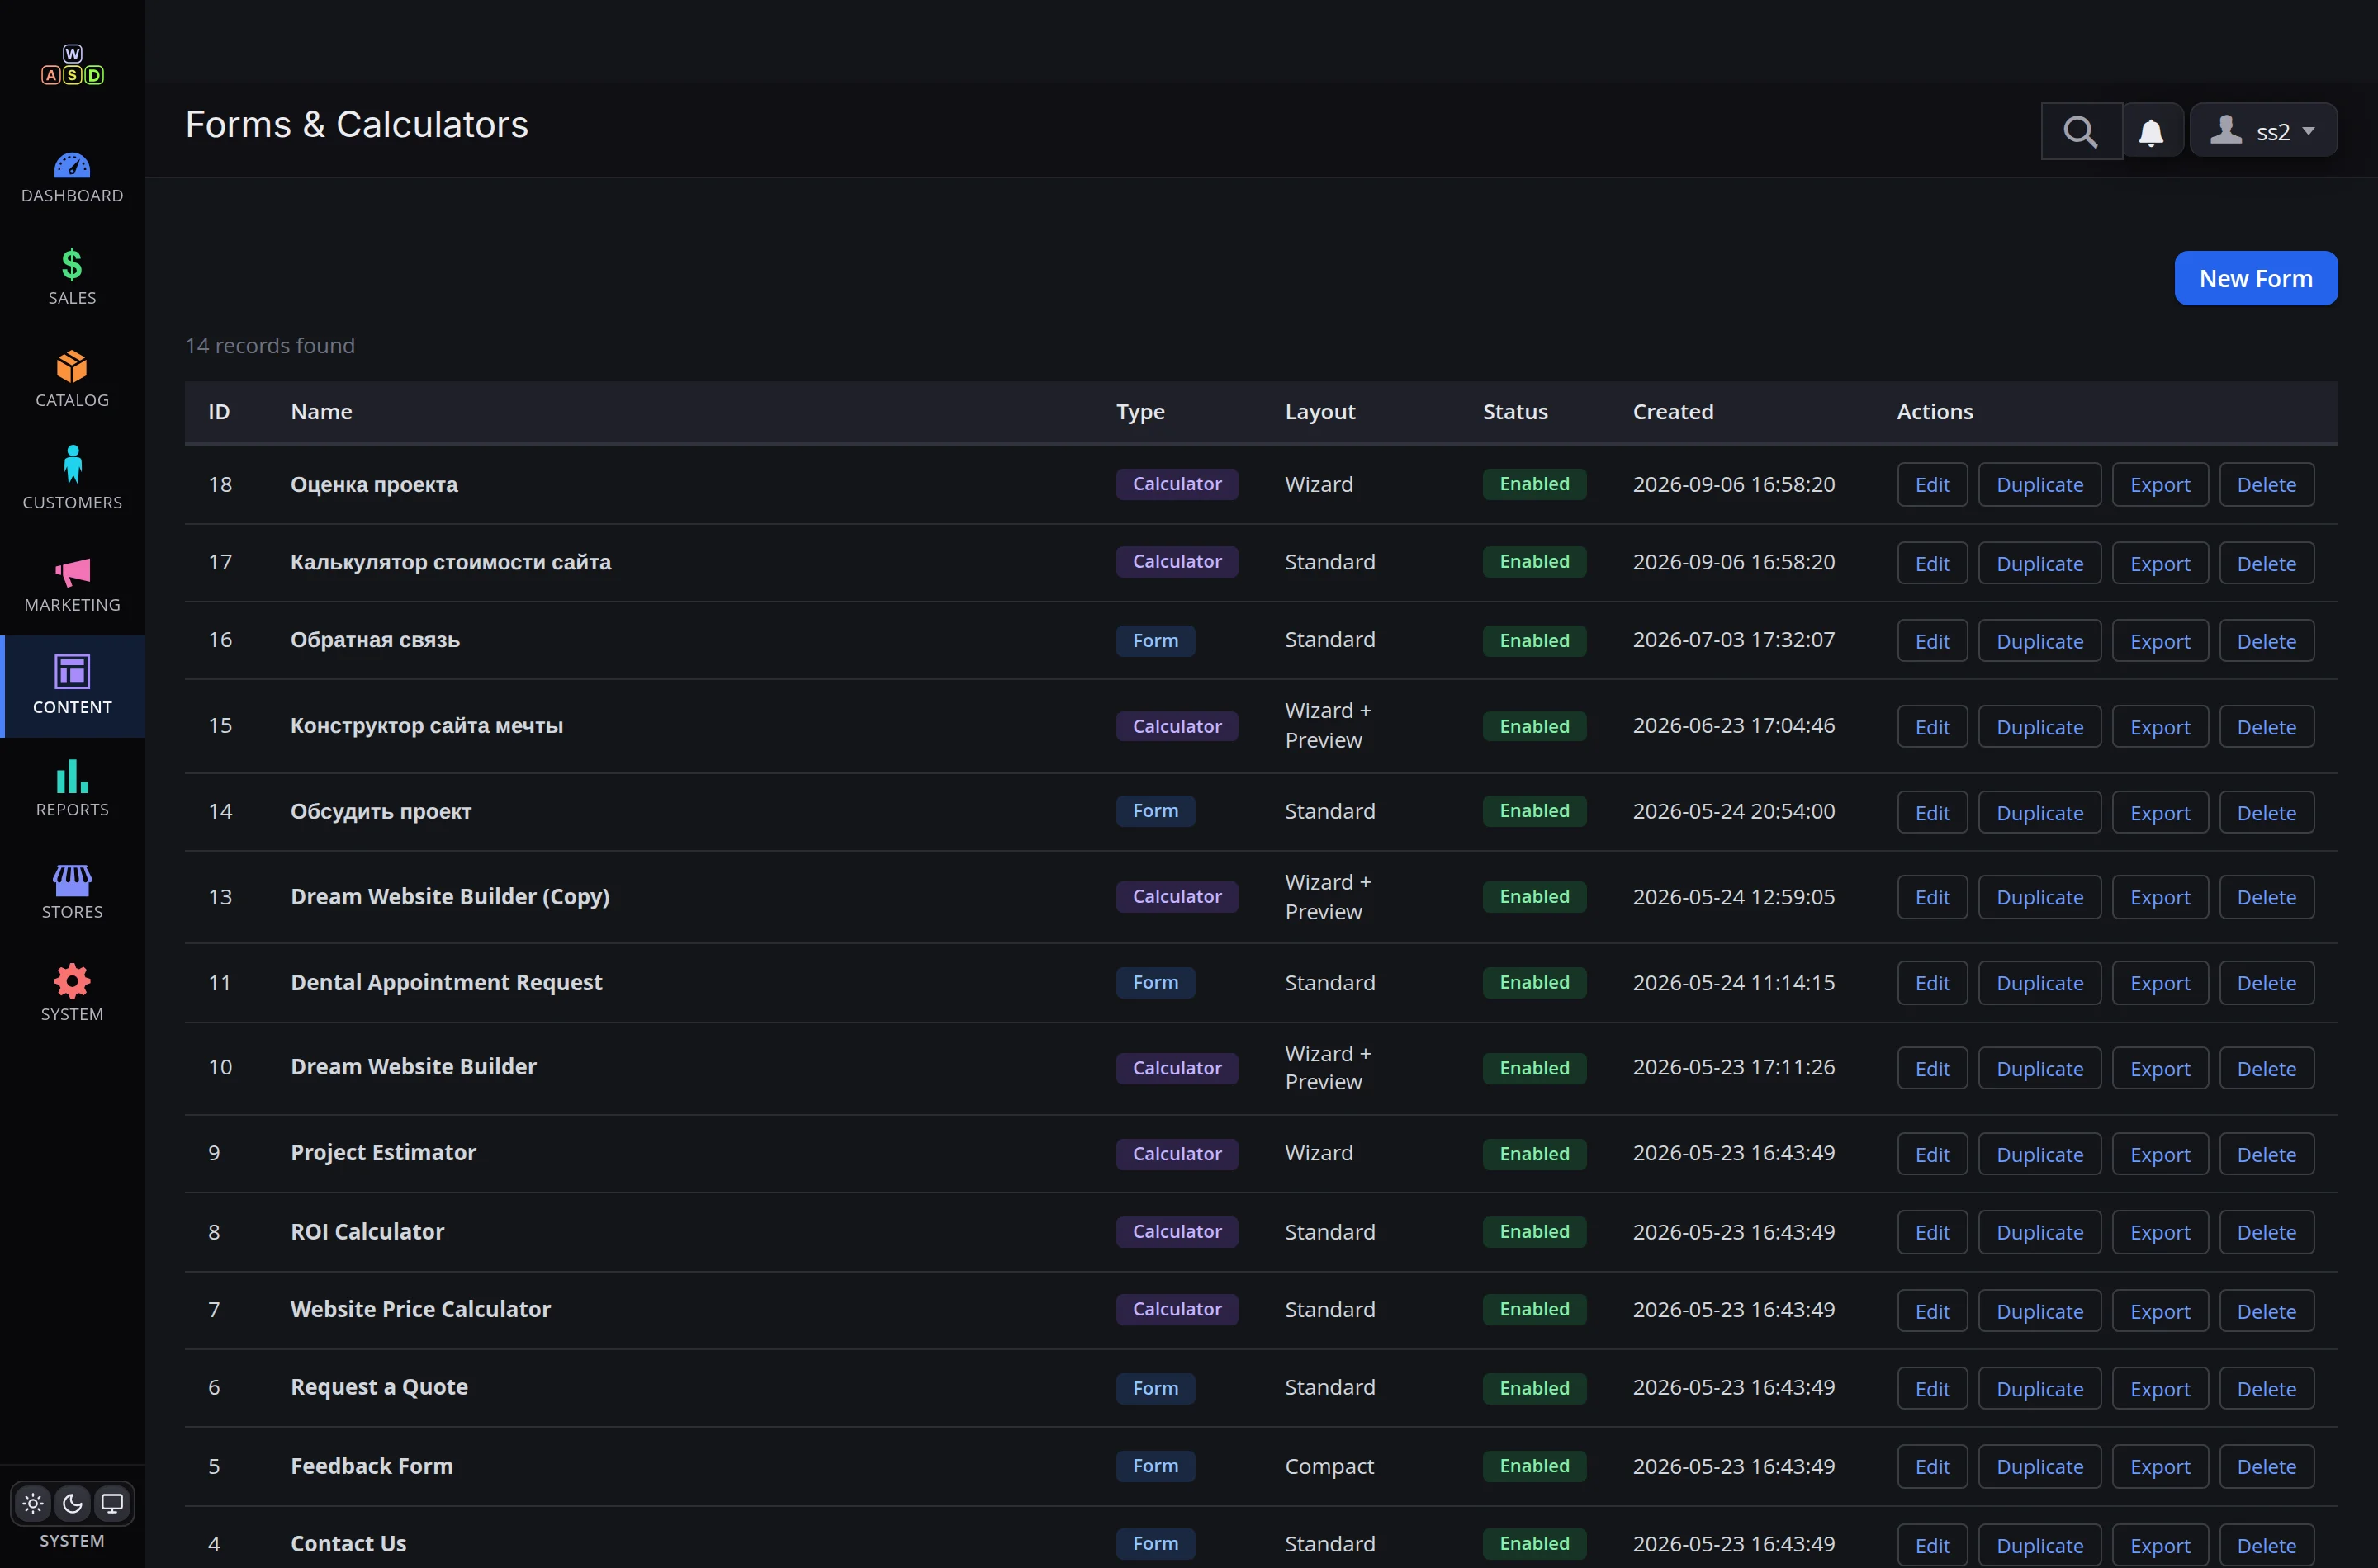This screenshot has width=2378, height=1568.
Task: Export the ROI Calculator
Action: click(x=2160, y=1232)
